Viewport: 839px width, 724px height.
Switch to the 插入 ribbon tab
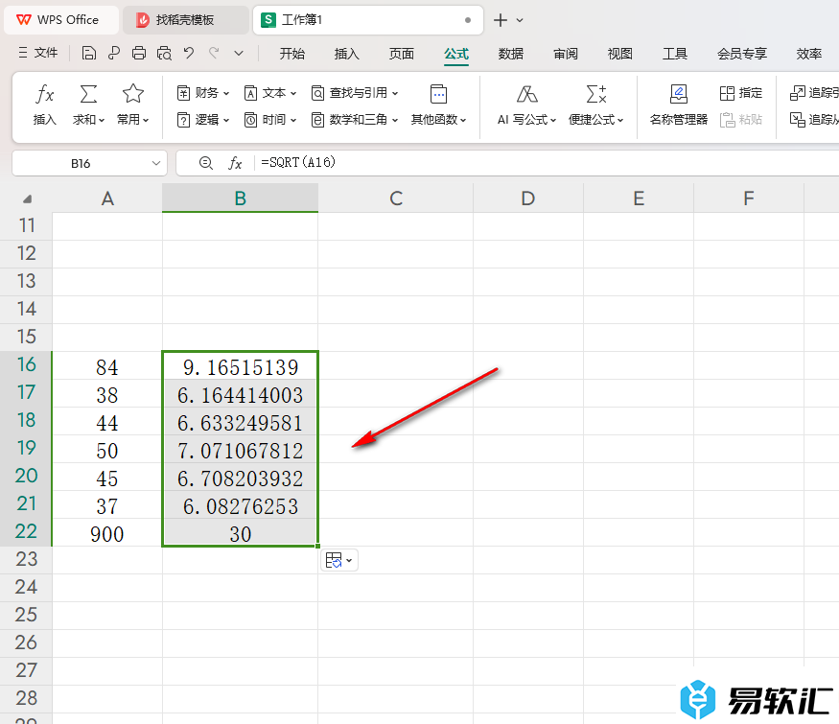(x=347, y=54)
